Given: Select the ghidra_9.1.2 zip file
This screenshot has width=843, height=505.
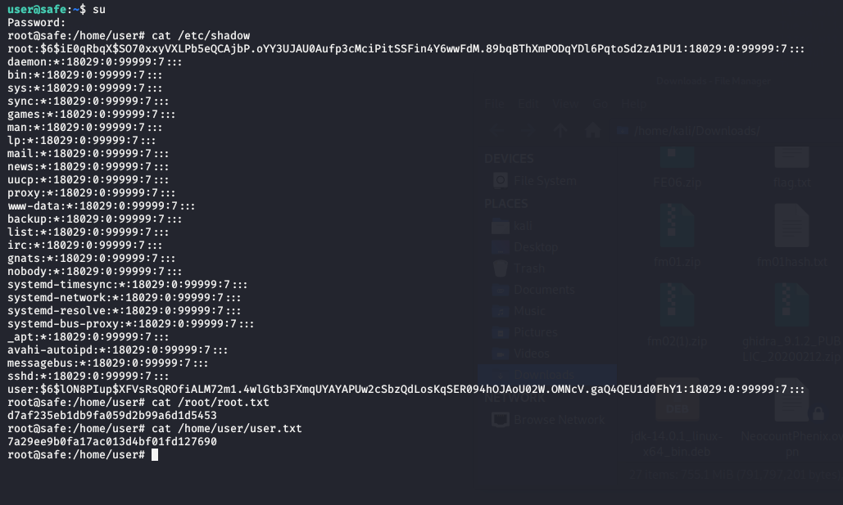Looking at the screenshot, I should (x=791, y=315).
